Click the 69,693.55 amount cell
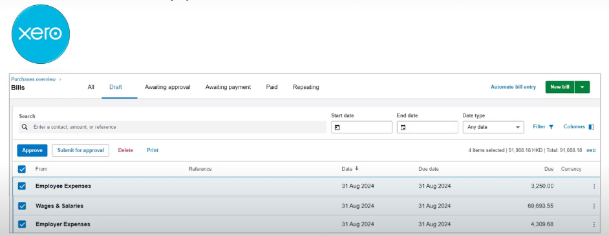The height and width of the screenshot is (236, 609). (x=540, y=206)
